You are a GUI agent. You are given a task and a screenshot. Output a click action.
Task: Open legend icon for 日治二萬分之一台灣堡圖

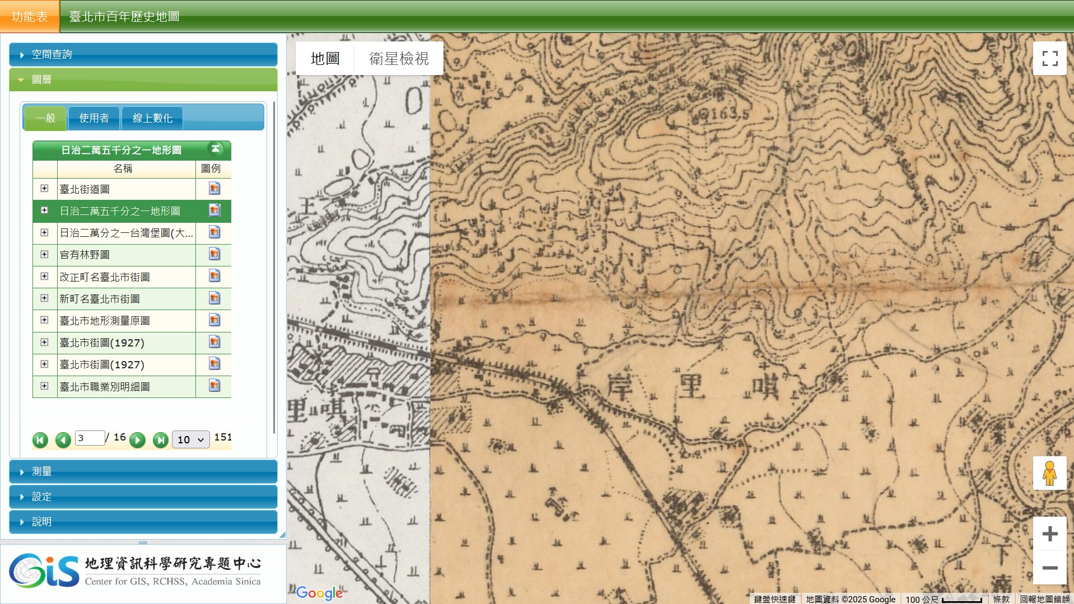tap(214, 232)
